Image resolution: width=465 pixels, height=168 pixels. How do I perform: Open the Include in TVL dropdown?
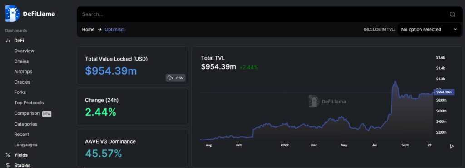coord(429,29)
